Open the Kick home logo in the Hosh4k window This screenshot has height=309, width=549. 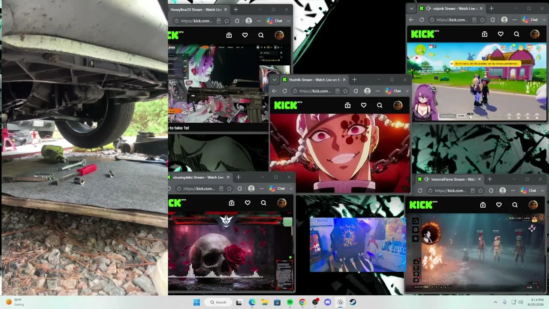[x=288, y=105]
